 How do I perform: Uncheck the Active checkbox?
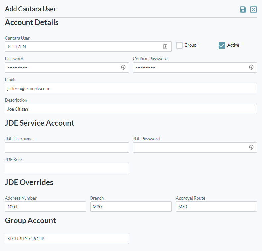222,45
